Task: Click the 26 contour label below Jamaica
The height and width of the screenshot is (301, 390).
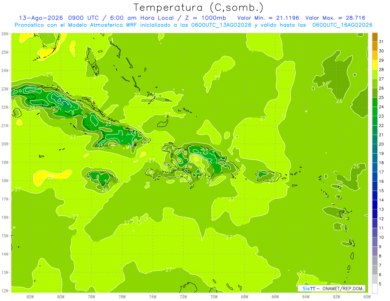Action: tap(104, 190)
